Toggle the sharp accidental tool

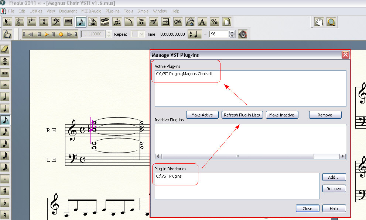[x=5, y=191]
